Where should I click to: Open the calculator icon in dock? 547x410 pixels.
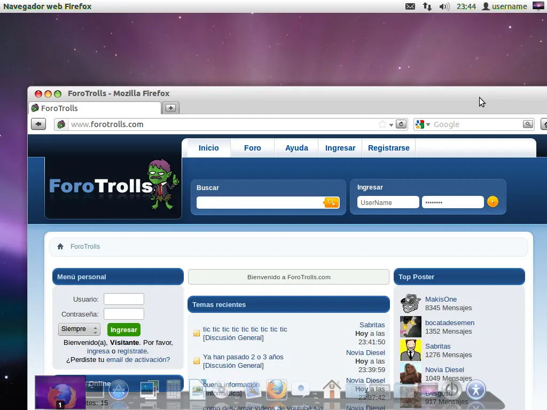(174, 389)
